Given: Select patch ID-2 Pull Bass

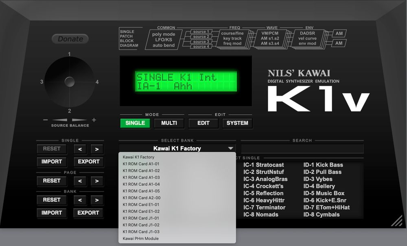Looking at the screenshot, I should coord(322,172).
